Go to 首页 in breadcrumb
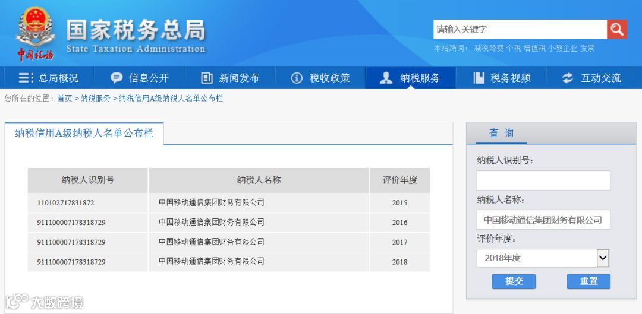The height and width of the screenshot is (314, 642). (65, 99)
